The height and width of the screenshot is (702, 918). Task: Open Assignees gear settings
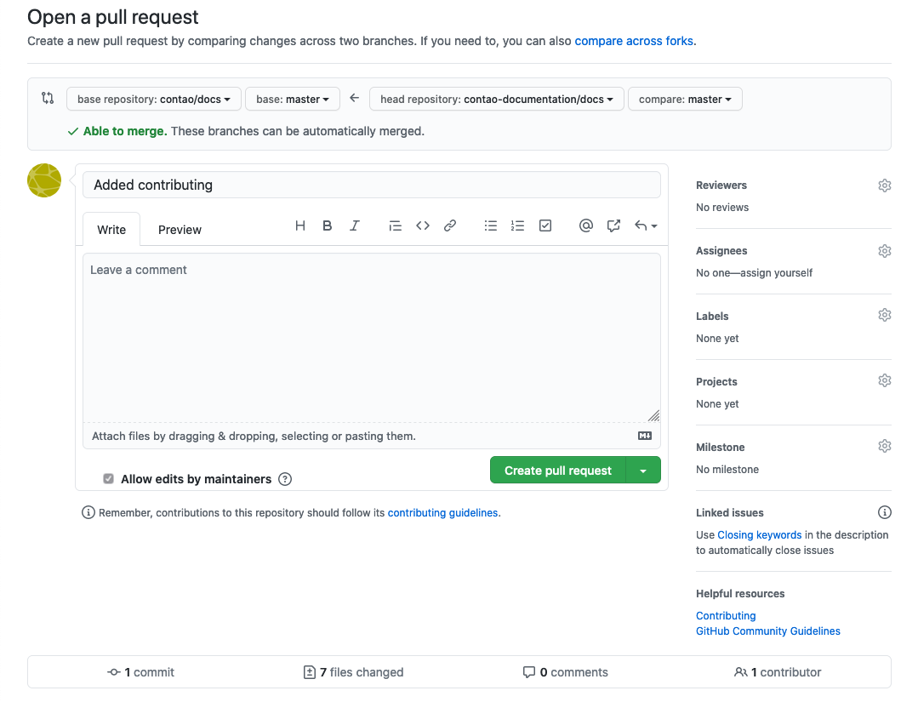pos(884,251)
